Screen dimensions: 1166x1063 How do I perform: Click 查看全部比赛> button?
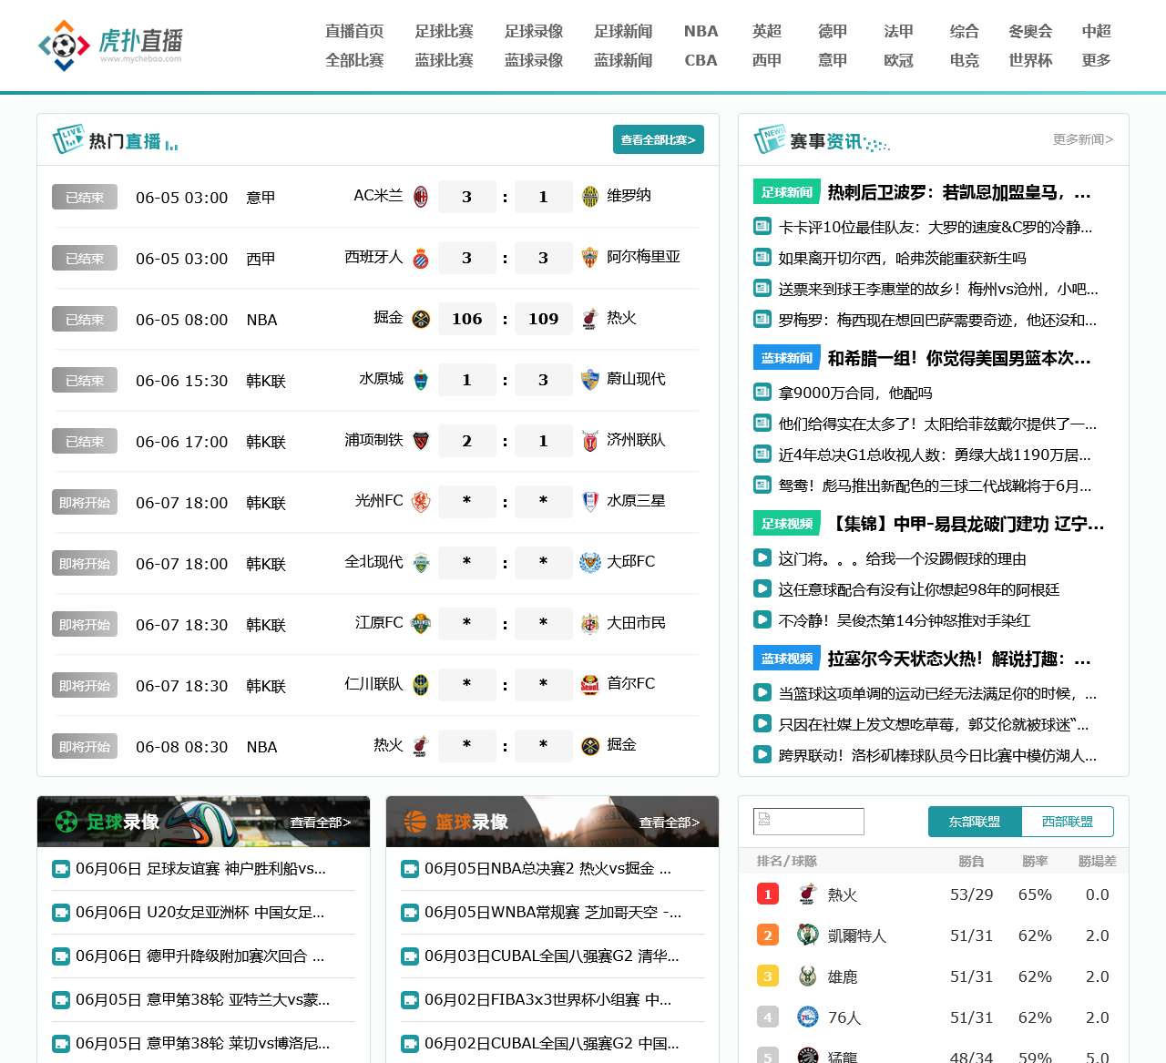click(x=659, y=139)
